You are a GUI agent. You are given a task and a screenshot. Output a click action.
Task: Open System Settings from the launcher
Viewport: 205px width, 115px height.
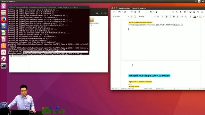coord(4,59)
